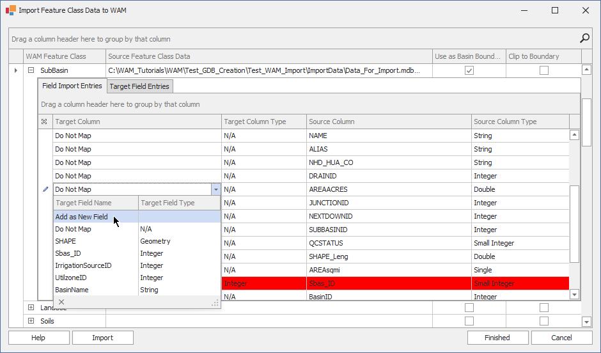Select Add as New Field option

tap(137, 217)
